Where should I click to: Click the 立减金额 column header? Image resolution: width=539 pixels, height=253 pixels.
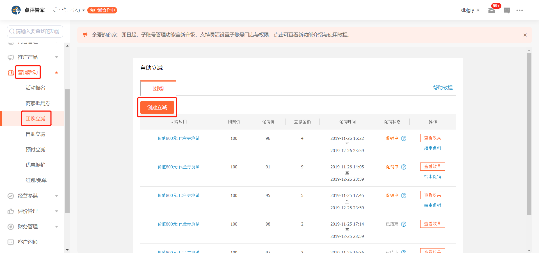tap(302, 122)
